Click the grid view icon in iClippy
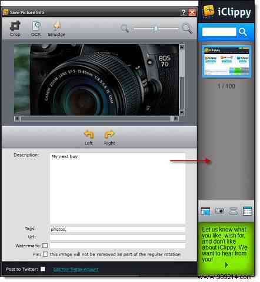 click(x=248, y=211)
